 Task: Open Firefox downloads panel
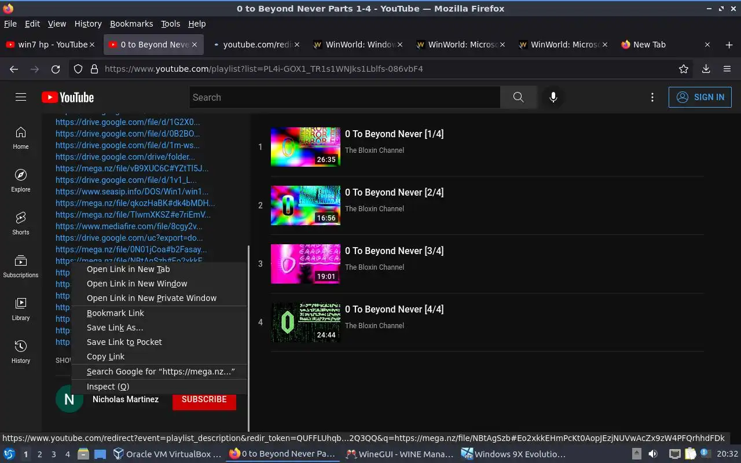point(706,69)
